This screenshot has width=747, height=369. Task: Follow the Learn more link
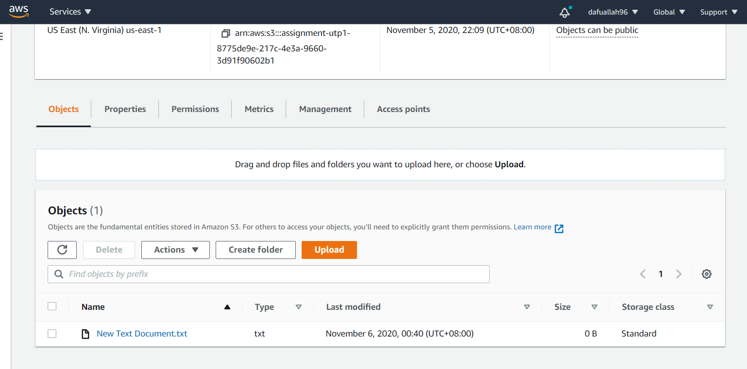click(x=532, y=227)
